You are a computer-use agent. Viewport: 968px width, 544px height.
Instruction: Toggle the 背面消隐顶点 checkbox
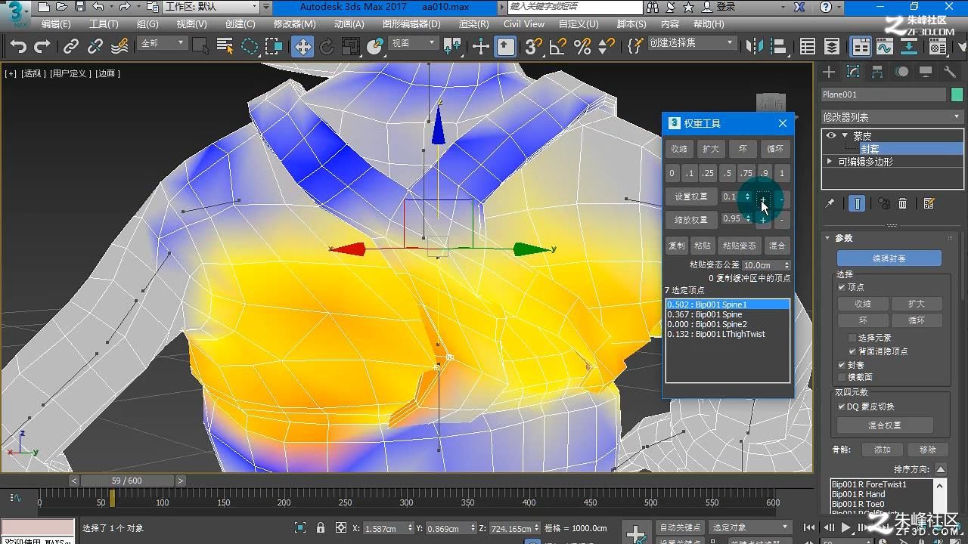point(852,351)
